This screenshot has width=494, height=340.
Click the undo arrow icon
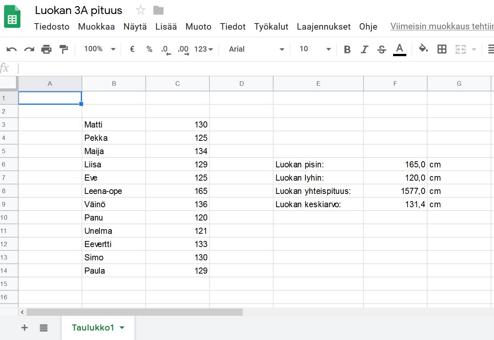12,49
